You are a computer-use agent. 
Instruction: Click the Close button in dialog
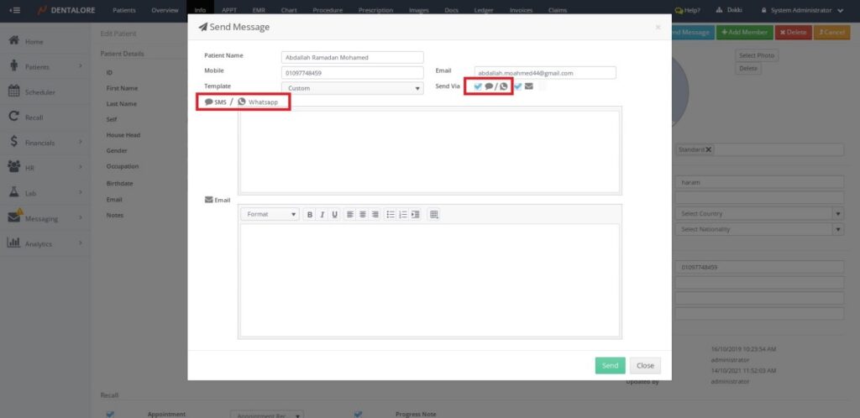(x=645, y=366)
